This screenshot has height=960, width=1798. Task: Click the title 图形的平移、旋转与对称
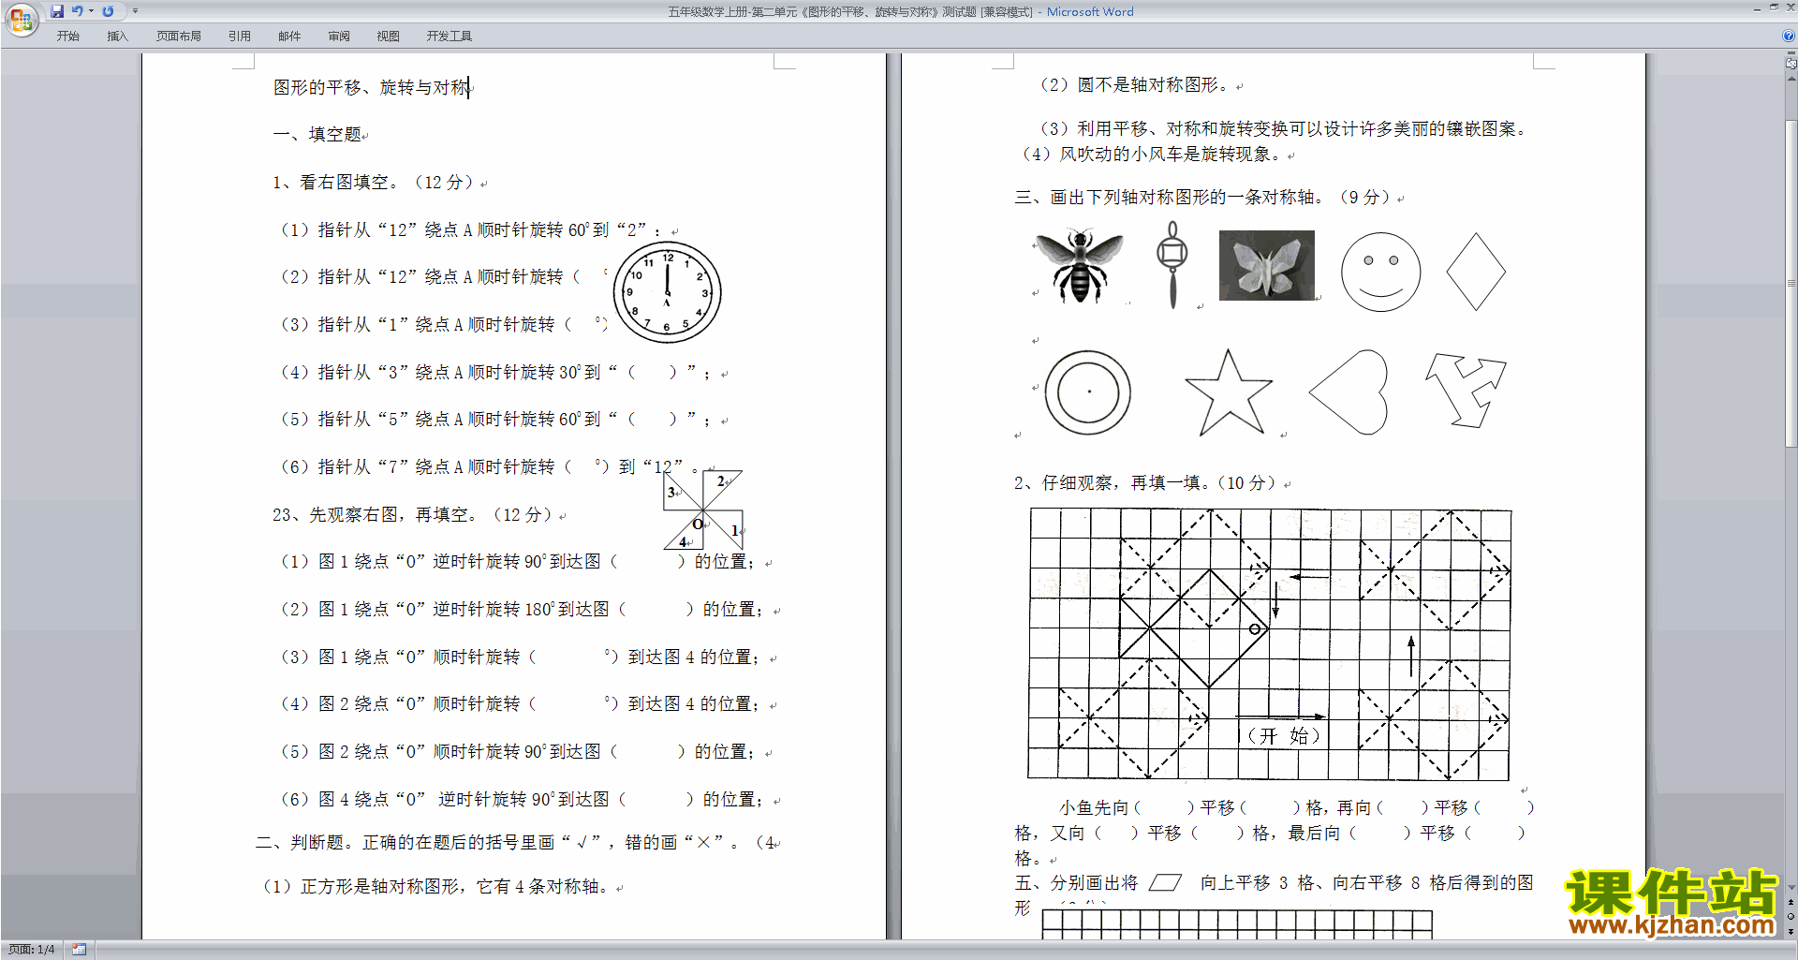tap(371, 87)
